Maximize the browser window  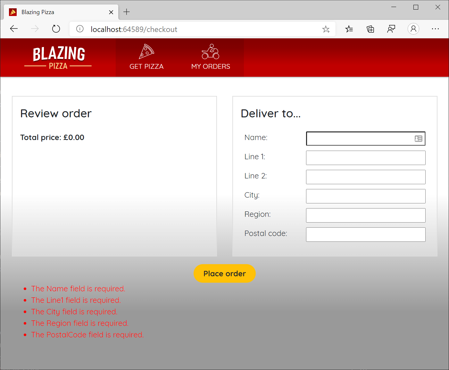click(416, 7)
